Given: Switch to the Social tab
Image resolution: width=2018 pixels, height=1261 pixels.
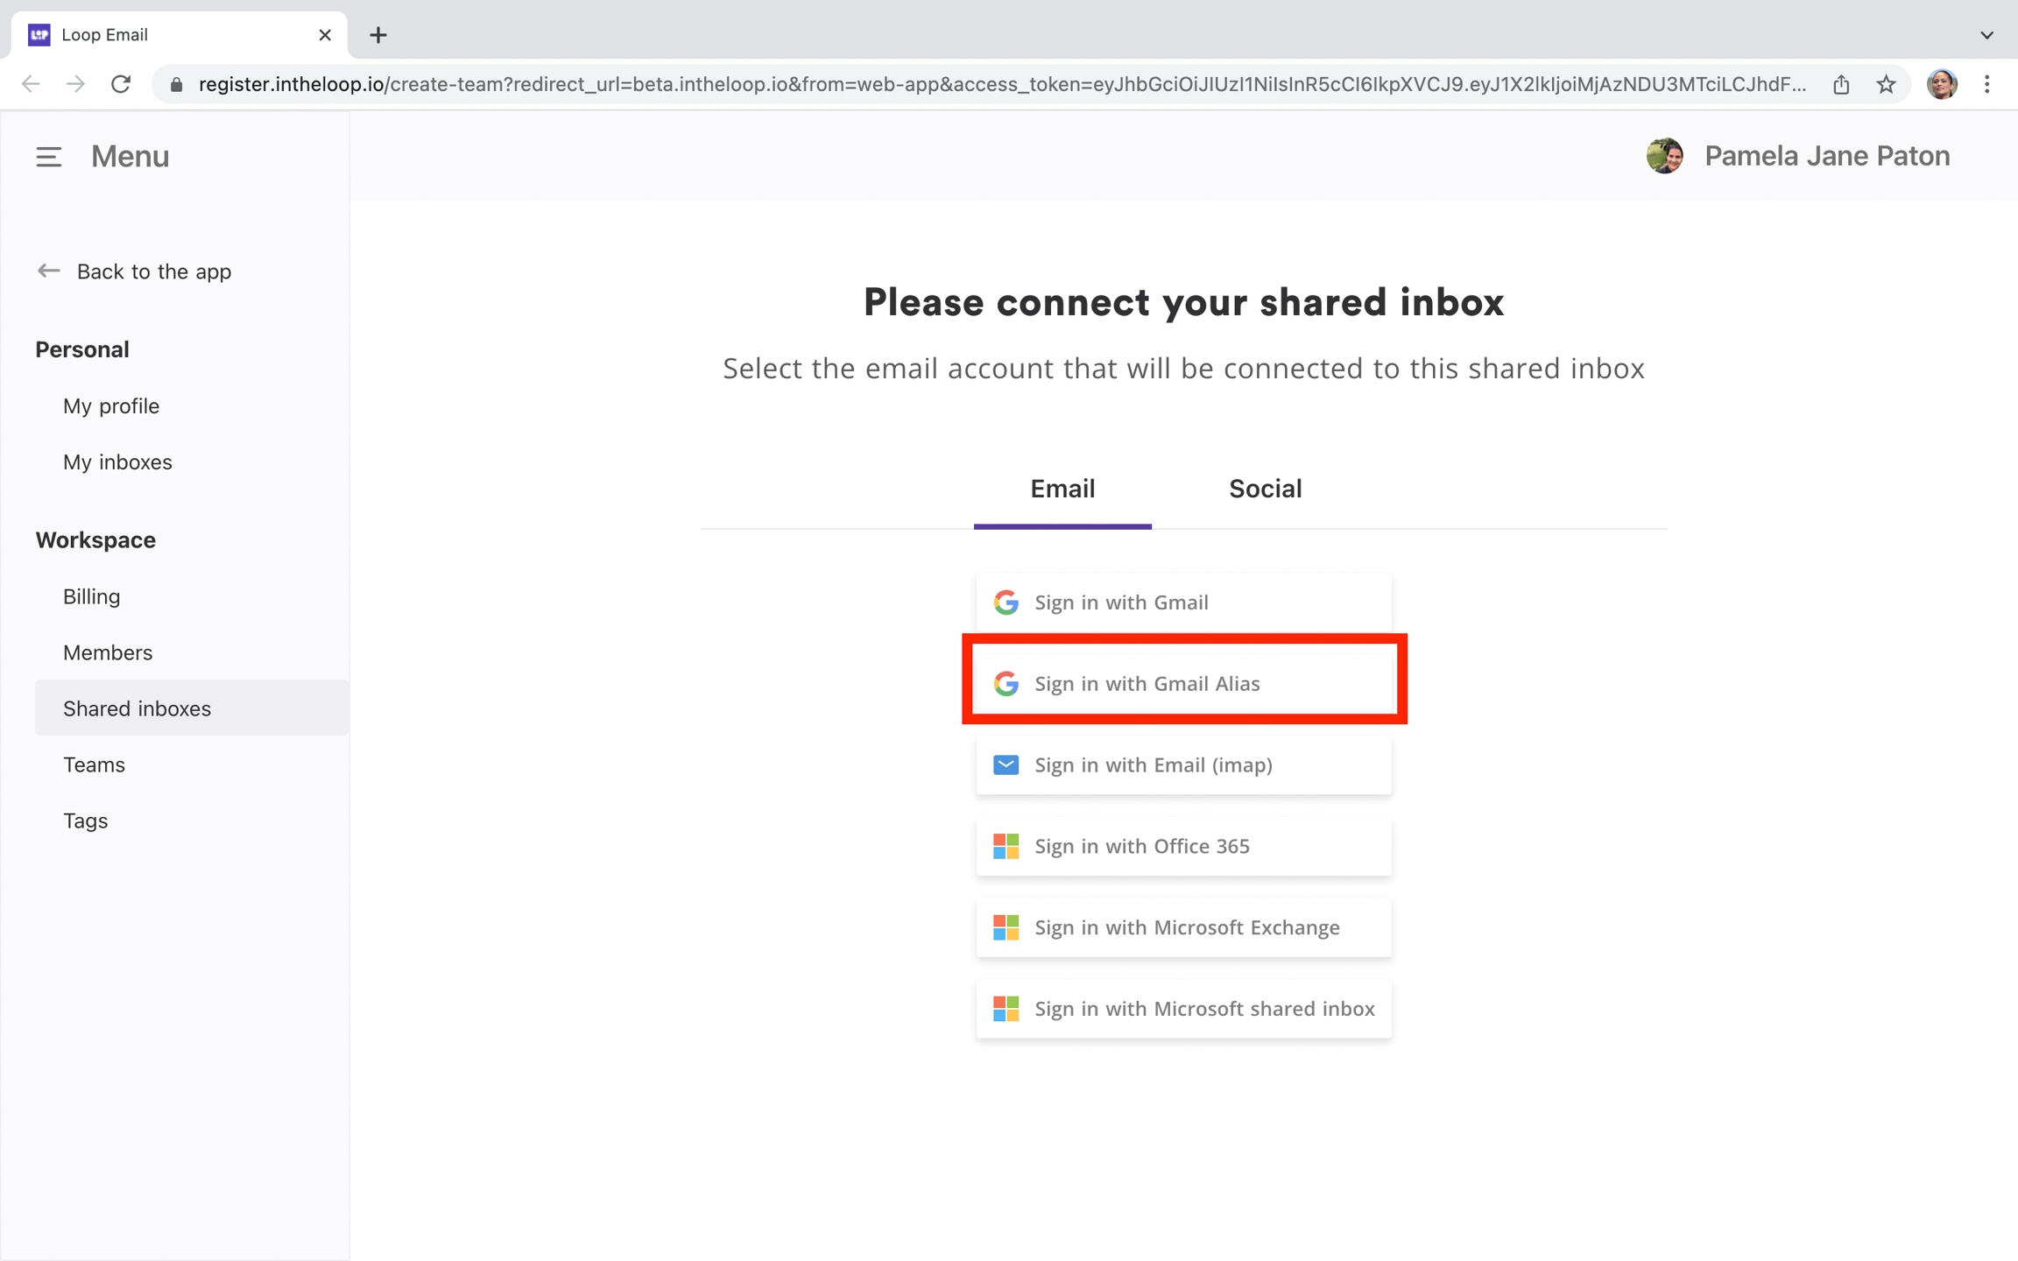Looking at the screenshot, I should click(x=1265, y=489).
